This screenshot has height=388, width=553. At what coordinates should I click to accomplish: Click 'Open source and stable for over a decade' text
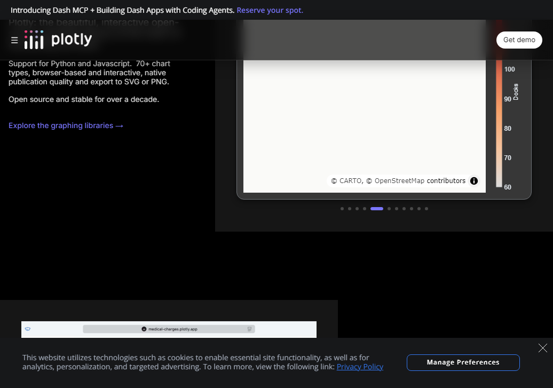(84, 99)
